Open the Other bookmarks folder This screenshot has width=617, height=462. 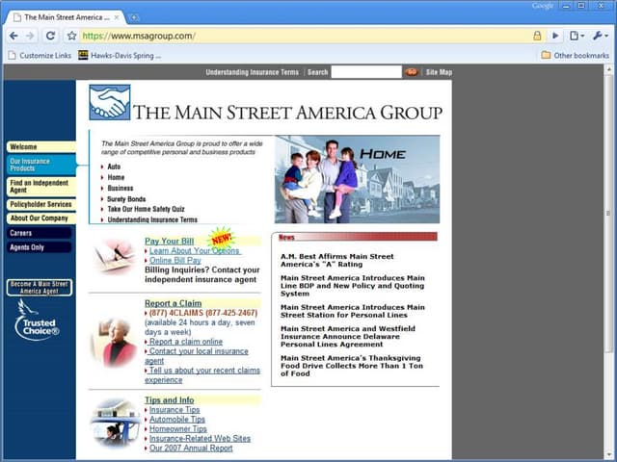click(575, 56)
